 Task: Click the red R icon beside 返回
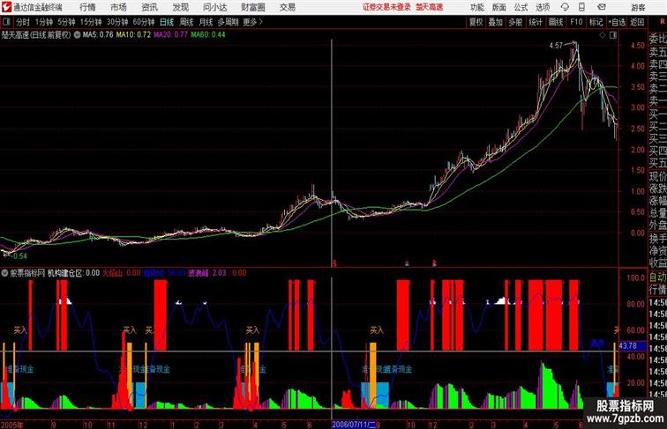[x=662, y=22]
